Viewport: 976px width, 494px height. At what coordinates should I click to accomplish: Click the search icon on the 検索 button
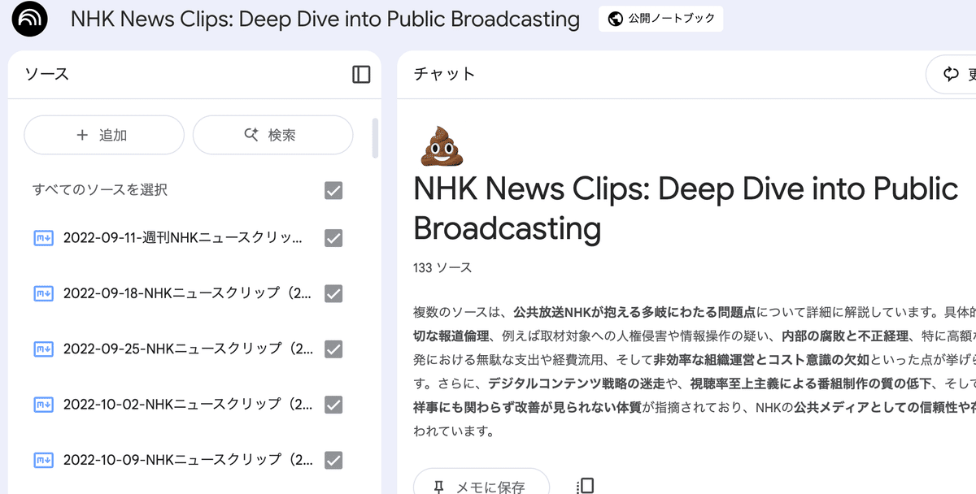coord(251,135)
